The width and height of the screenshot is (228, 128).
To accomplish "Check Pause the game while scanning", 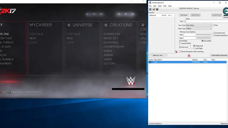I will 180,52.
